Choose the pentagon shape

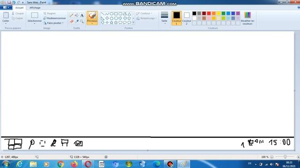coord(112,18)
